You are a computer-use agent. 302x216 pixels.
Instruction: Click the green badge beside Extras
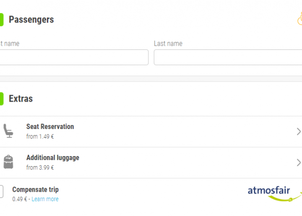[x=1, y=99]
